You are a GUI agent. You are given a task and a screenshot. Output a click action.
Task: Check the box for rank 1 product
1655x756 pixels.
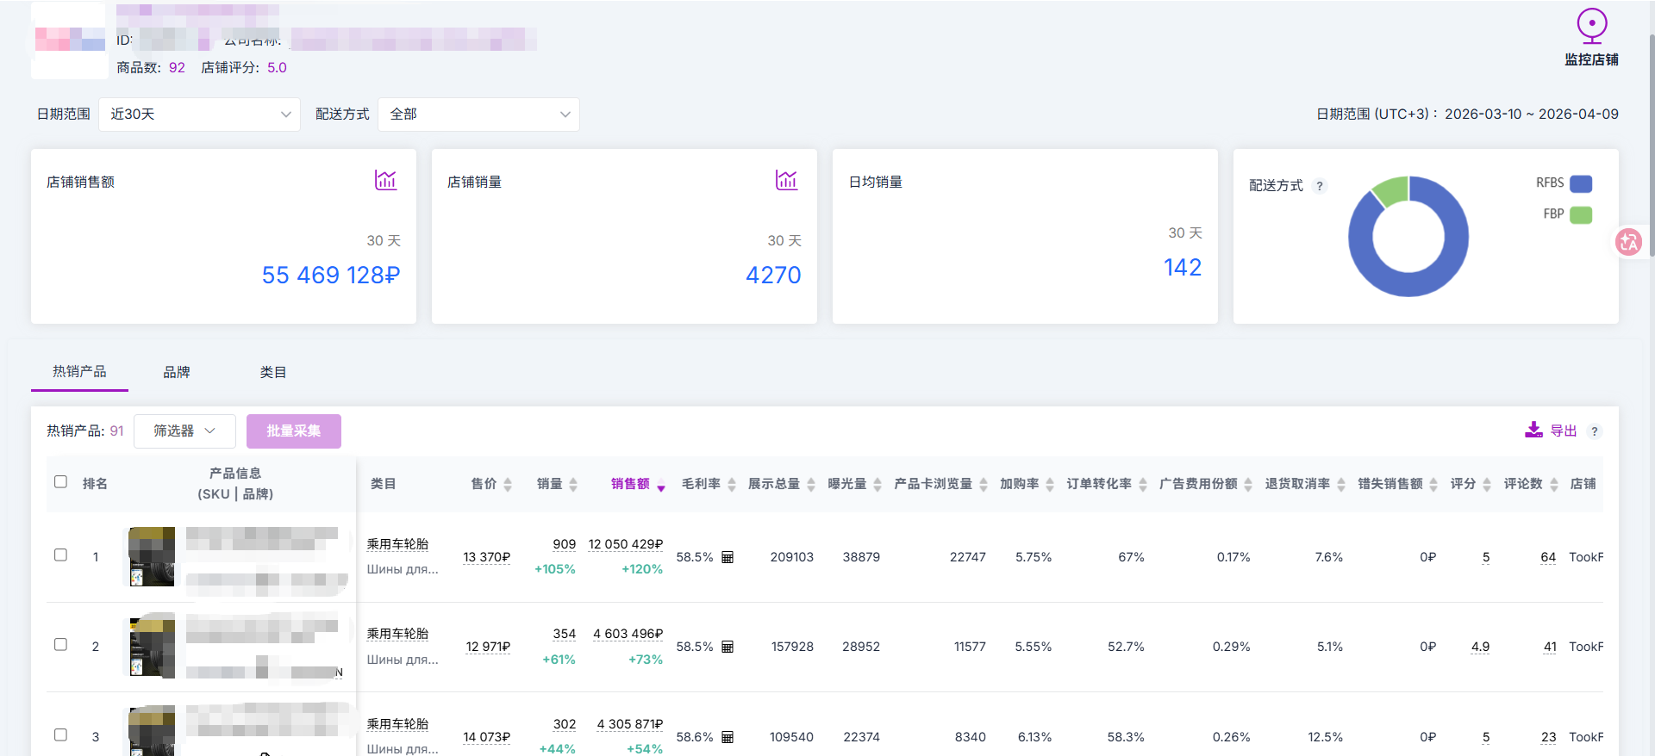pos(60,555)
